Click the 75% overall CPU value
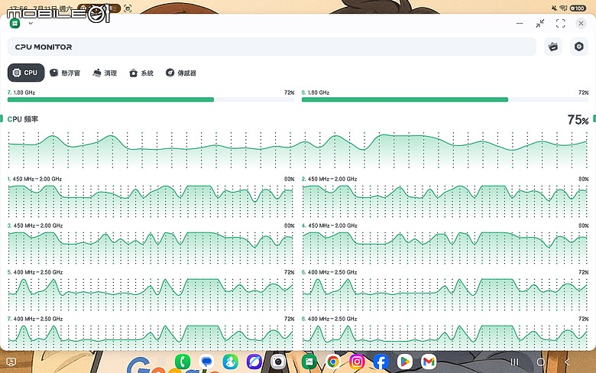Viewport: 596px width, 373px height. coord(578,120)
